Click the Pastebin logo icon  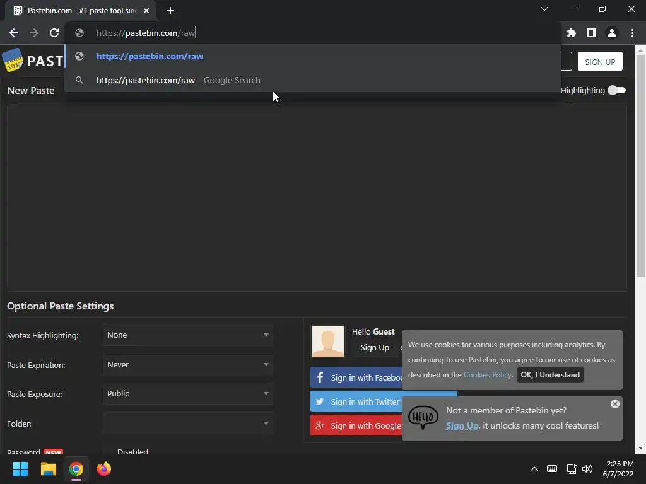13,60
